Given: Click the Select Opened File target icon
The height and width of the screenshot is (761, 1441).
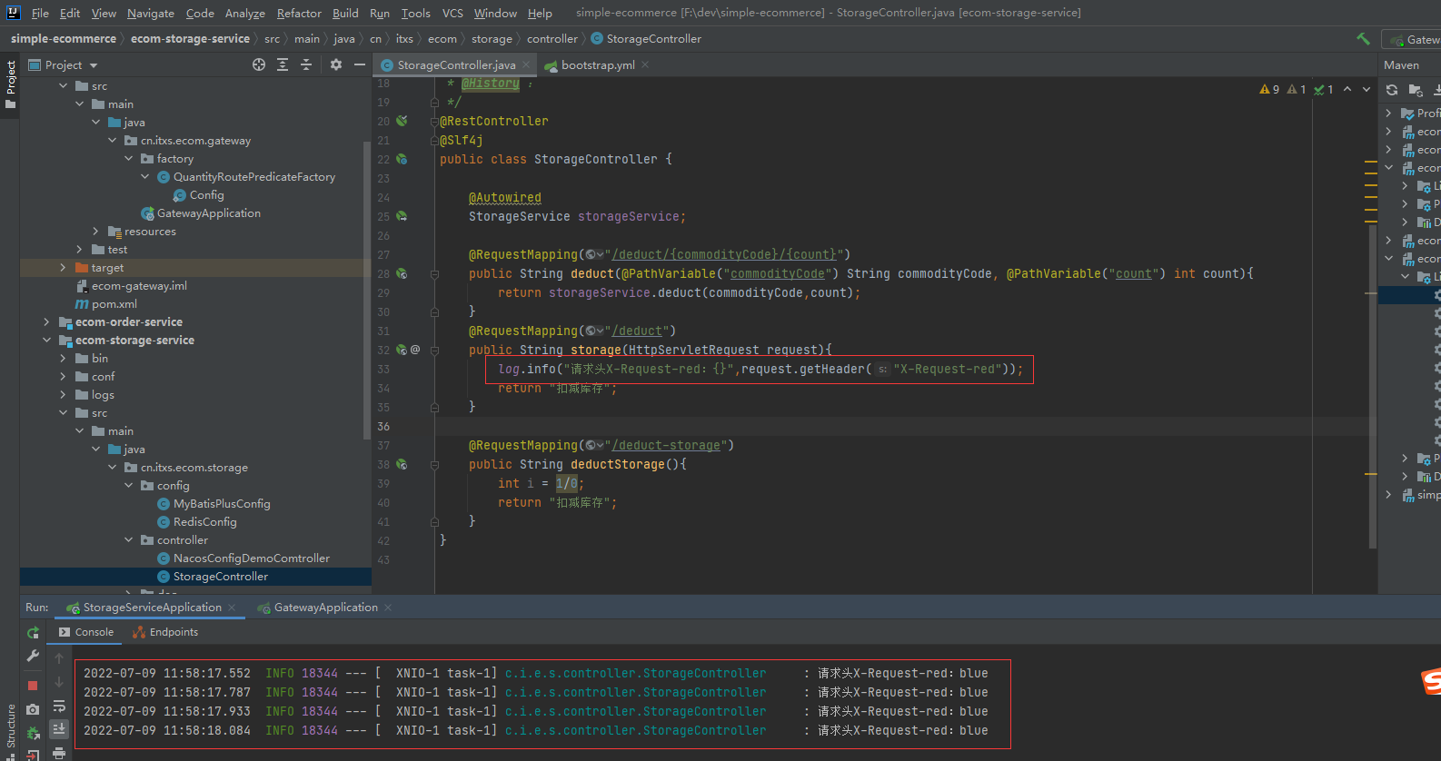Looking at the screenshot, I should 259,64.
